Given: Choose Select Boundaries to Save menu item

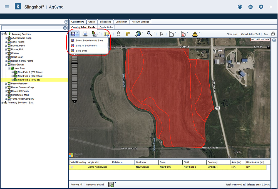Looking at the screenshot, I should point(89,41).
